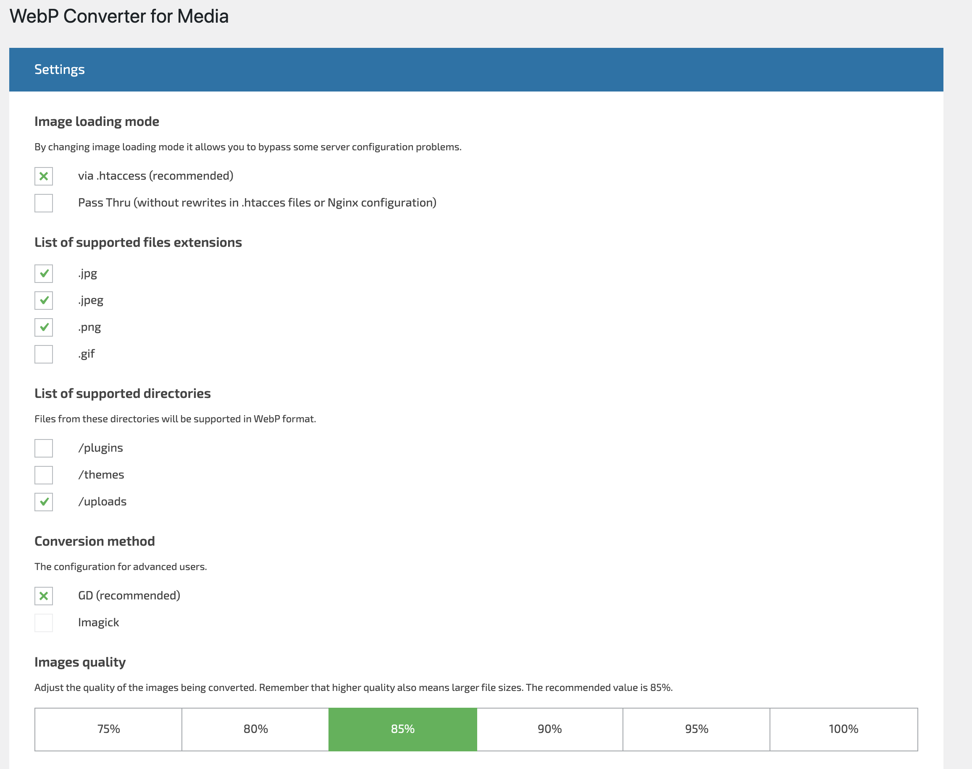This screenshot has width=972, height=769.
Task: Disable the .png extension checkbox
Action: pyautogui.click(x=44, y=327)
